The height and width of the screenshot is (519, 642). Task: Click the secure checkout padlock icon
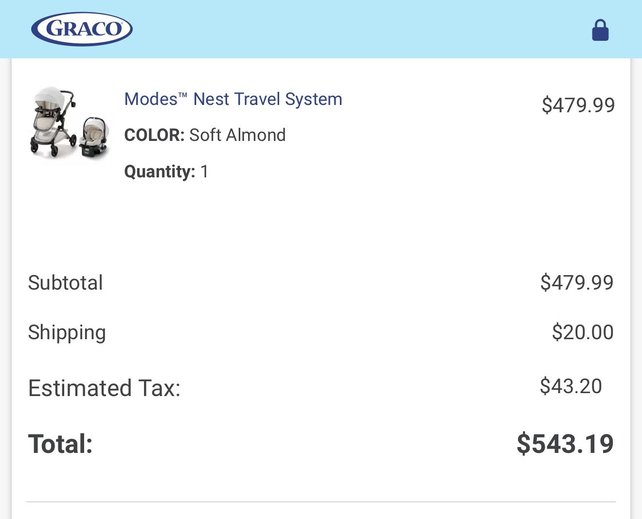point(601,30)
